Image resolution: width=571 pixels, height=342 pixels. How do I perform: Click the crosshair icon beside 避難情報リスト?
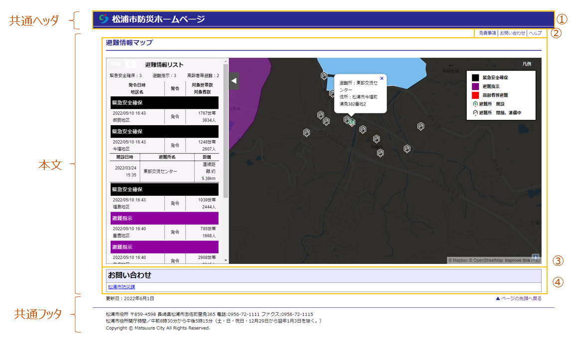pyautogui.click(x=131, y=64)
